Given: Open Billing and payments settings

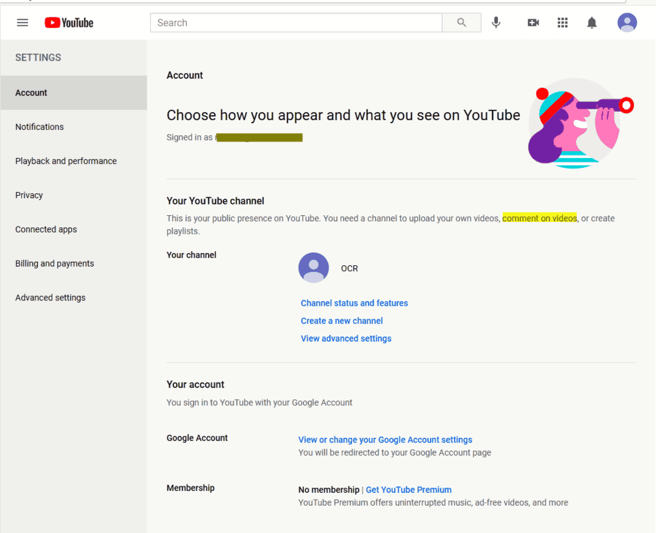Looking at the screenshot, I should pos(73,263).
